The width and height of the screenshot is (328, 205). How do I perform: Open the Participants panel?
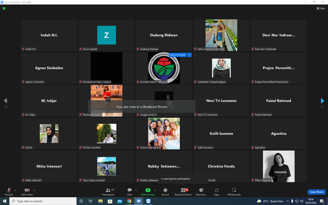[x=108, y=191]
